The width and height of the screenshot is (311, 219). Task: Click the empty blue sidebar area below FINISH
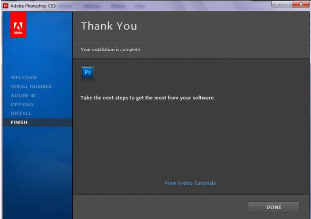coord(37,169)
